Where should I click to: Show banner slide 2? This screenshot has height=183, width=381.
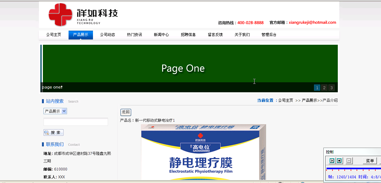click(324, 88)
